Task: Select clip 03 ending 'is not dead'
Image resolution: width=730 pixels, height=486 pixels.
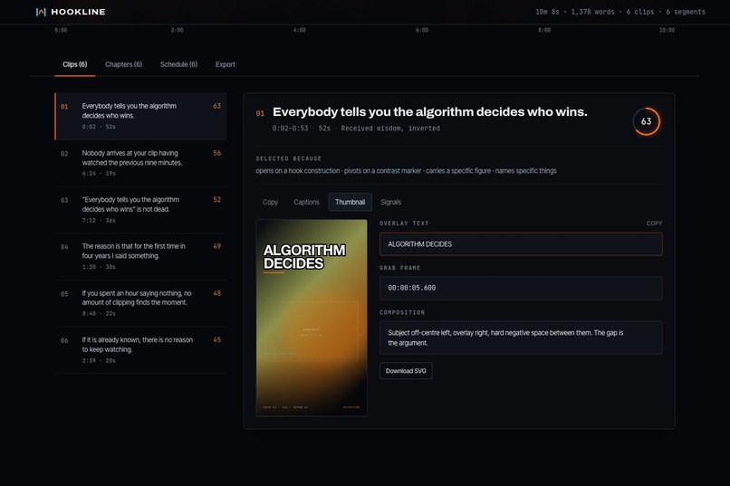Action: 141,210
